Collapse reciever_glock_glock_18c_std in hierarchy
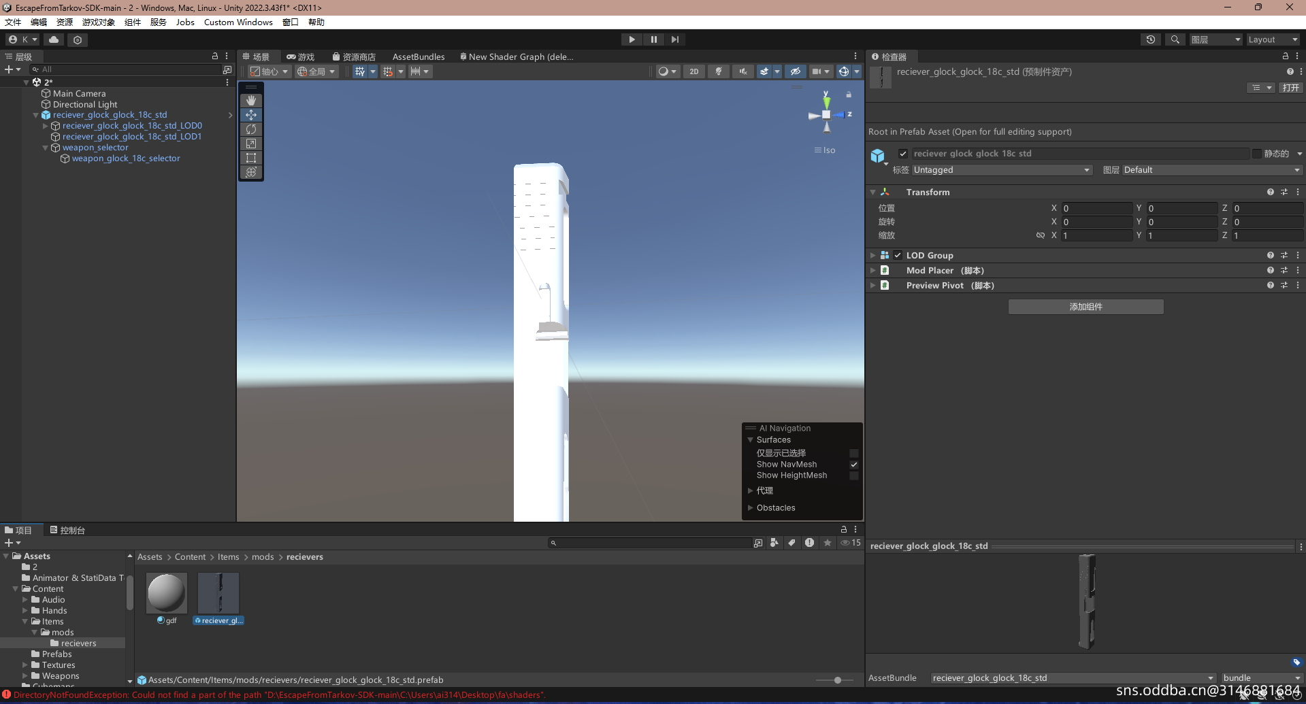This screenshot has height=704, width=1306. [36, 115]
